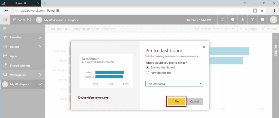Open My Workspace breadcrumb link
Image resolution: width=279 pixels, height=118 pixels.
[x=53, y=20]
